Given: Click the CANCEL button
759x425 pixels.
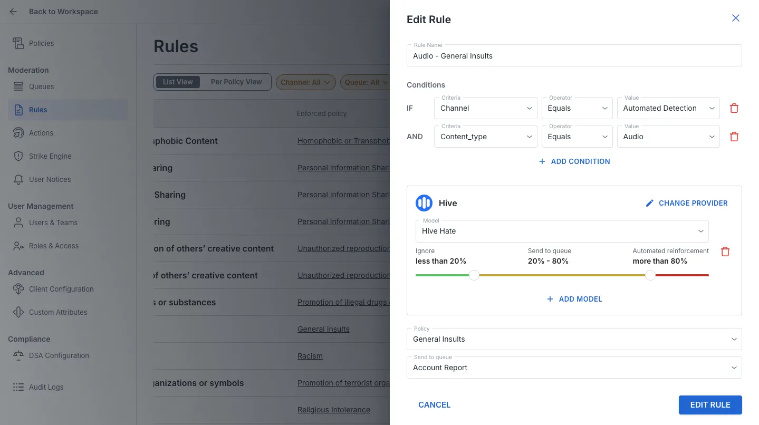Looking at the screenshot, I should tap(434, 405).
